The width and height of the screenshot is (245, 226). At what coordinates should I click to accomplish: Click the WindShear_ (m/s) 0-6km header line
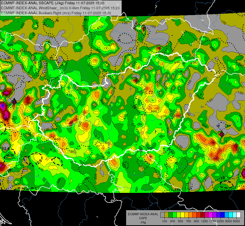pyautogui.click(x=60, y=8)
